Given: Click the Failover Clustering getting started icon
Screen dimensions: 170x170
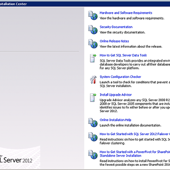Looking at the screenshot, I should click(x=93, y=137).
